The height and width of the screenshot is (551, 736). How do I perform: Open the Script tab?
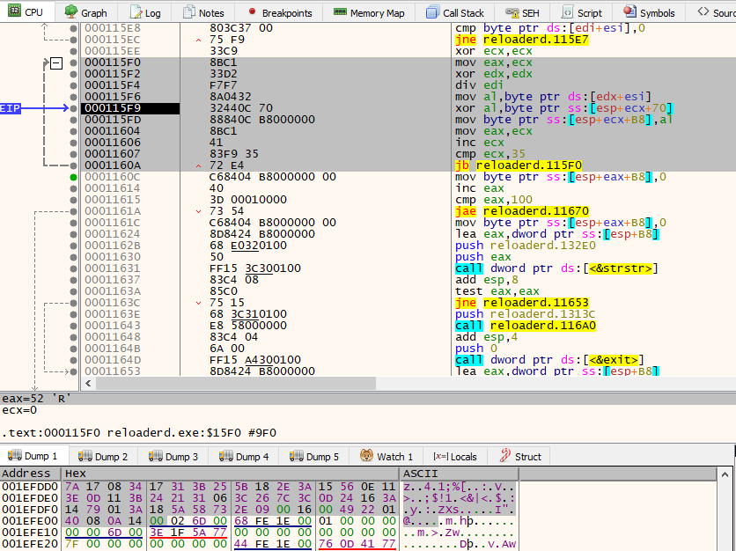(582, 12)
